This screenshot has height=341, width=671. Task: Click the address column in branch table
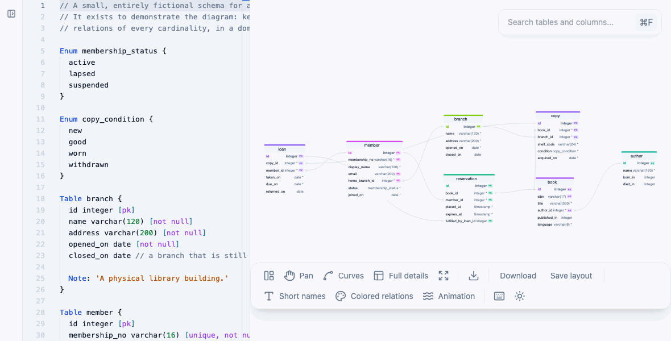(463, 141)
